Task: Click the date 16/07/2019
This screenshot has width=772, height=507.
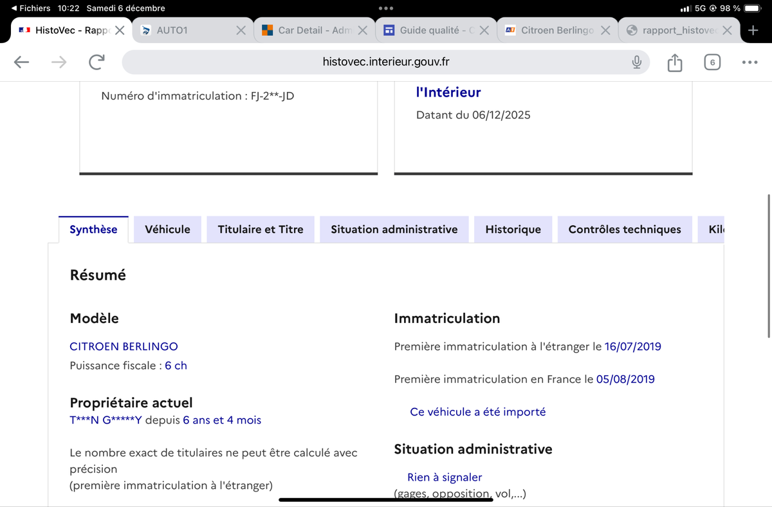Action: pyautogui.click(x=632, y=346)
